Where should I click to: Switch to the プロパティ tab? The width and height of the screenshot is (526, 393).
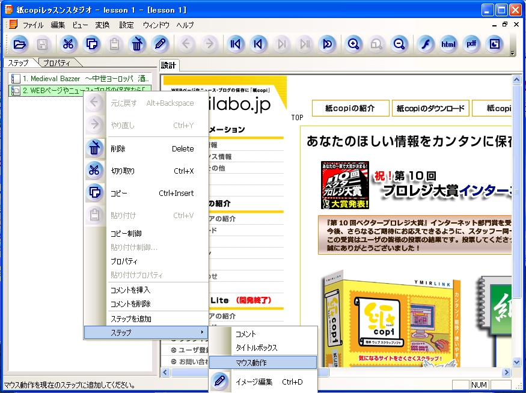pos(57,62)
